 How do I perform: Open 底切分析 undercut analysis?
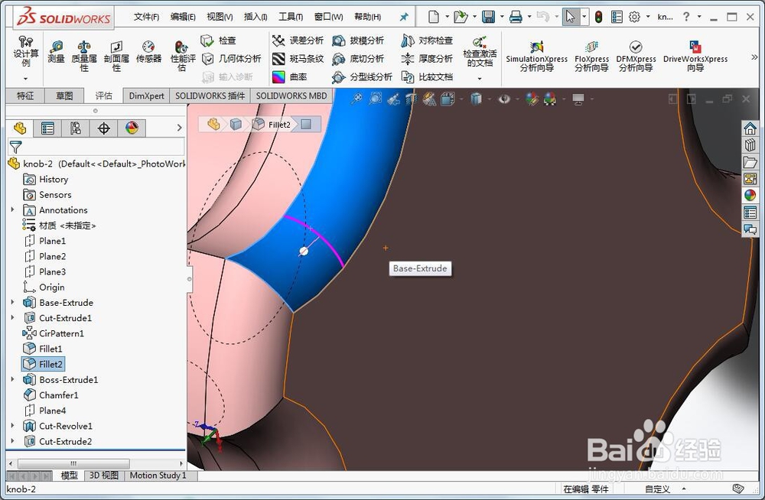click(358, 59)
